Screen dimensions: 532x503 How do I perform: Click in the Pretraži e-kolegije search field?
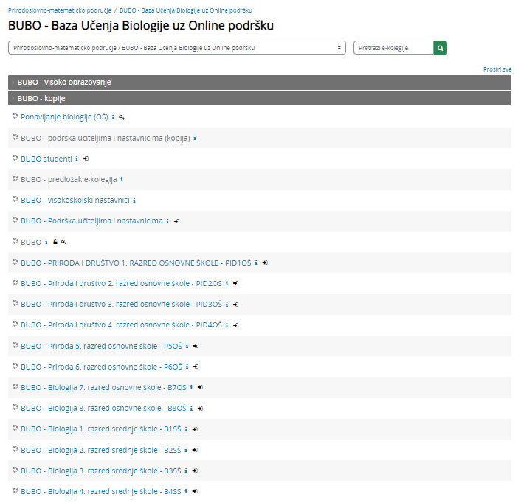coord(393,48)
